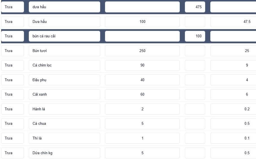Select the 250 amount for Bún tươi
Image resolution: width=256 pixels, height=159 pixels.
[142, 51]
